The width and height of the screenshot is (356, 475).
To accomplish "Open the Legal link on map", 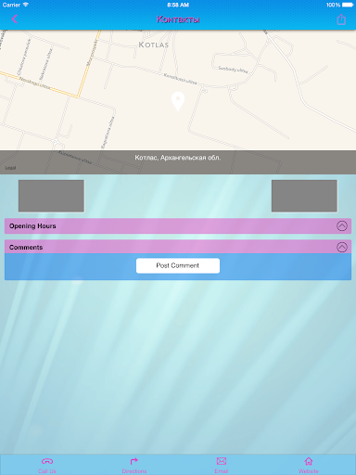I will click(10, 168).
